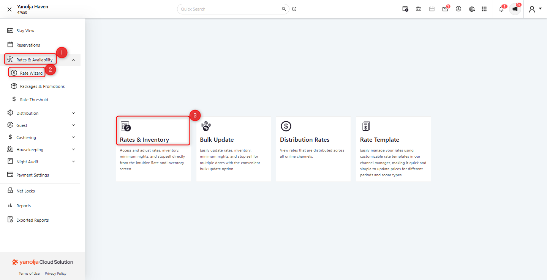Click the Rate Template card icon
Image resolution: width=547 pixels, height=280 pixels.
(x=365, y=126)
